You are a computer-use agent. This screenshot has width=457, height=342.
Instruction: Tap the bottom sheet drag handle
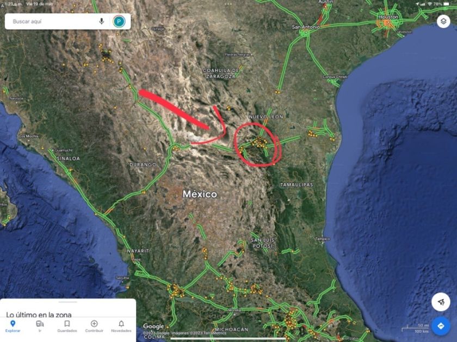click(67, 302)
